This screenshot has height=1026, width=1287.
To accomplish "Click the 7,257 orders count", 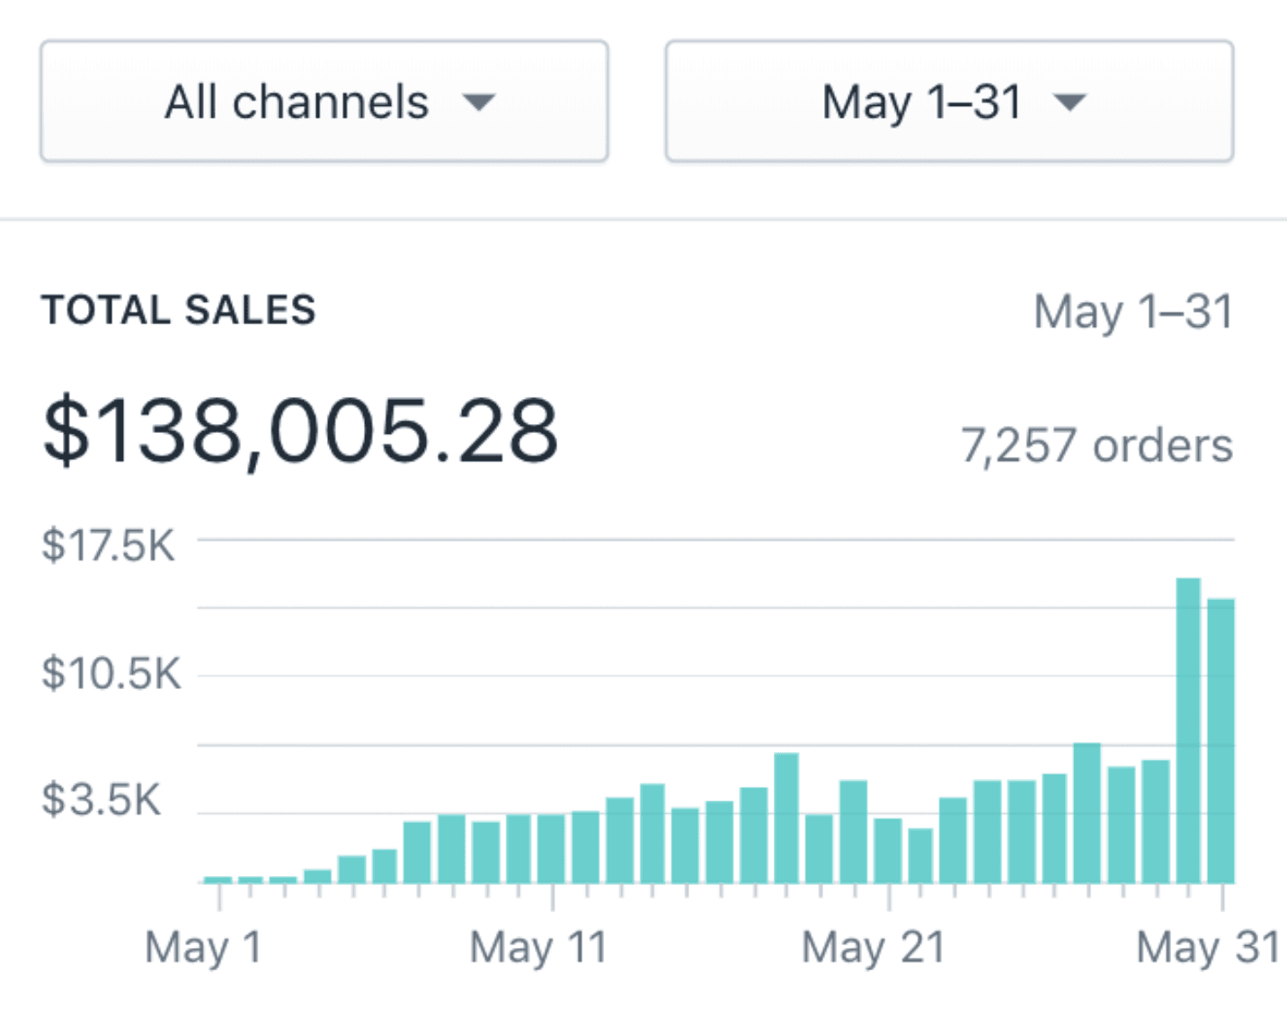I will pos(1096,443).
